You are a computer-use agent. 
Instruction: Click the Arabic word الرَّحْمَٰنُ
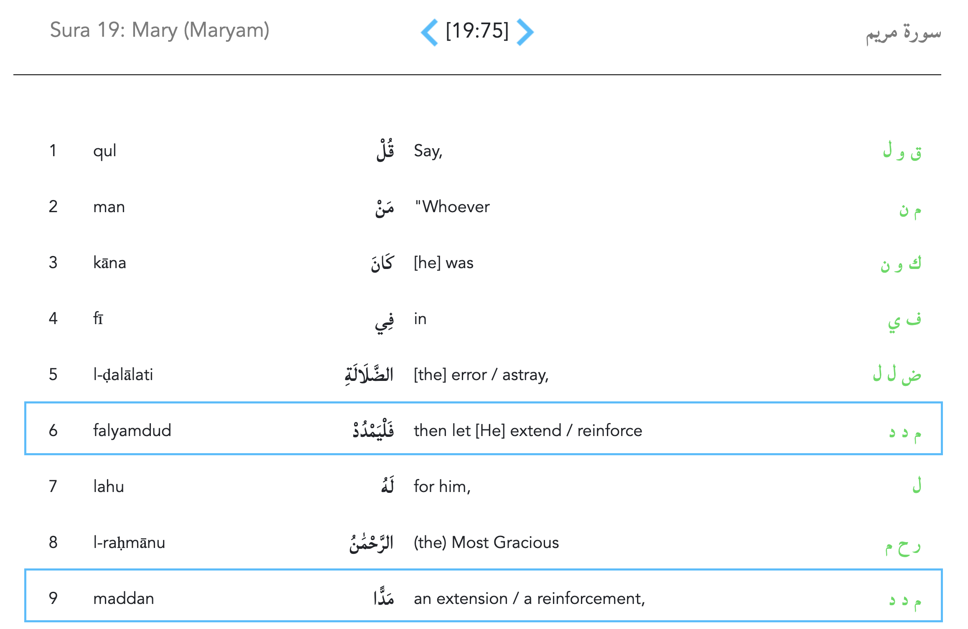pos(371,543)
